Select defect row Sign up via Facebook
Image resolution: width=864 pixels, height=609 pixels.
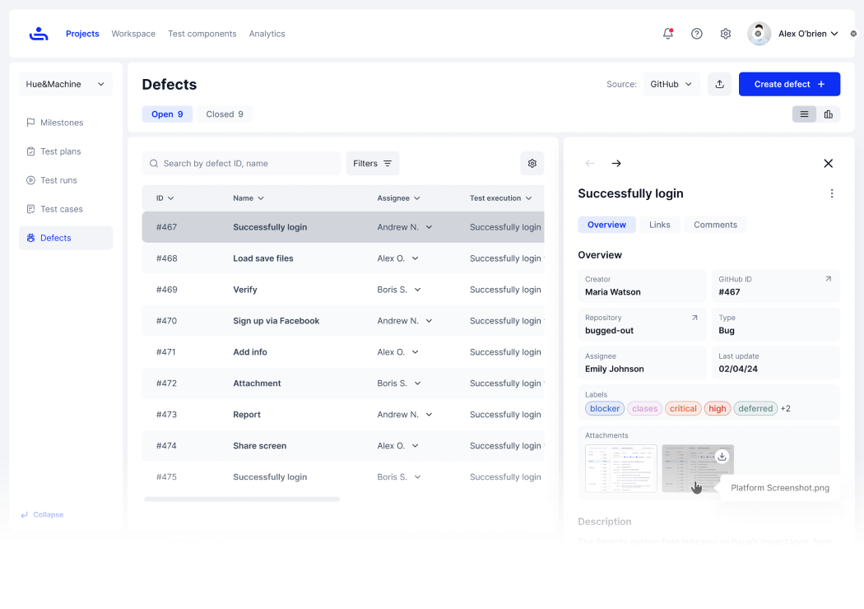coord(343,321)
